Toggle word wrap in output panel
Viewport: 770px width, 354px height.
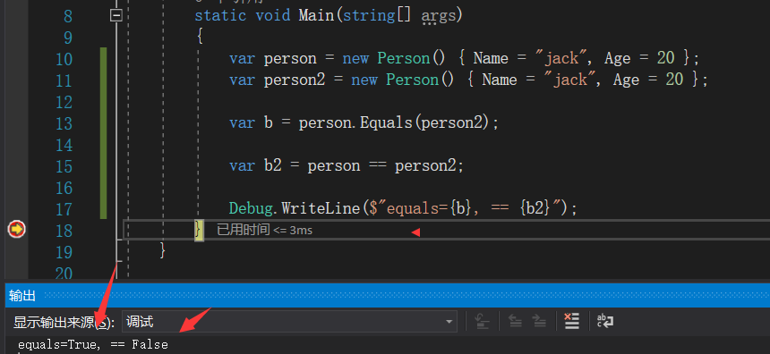(x=605, y=322)
